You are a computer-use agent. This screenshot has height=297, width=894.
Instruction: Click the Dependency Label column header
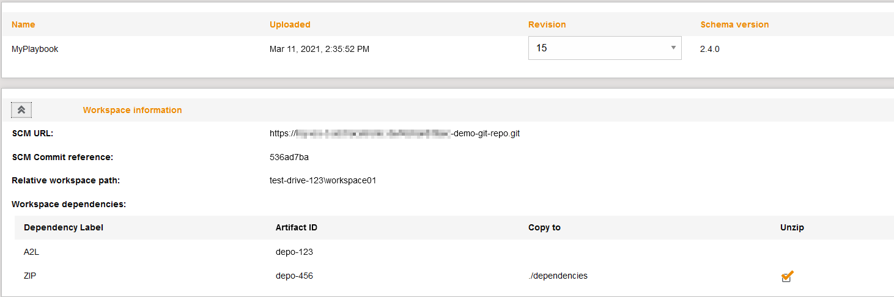[64, 227]
